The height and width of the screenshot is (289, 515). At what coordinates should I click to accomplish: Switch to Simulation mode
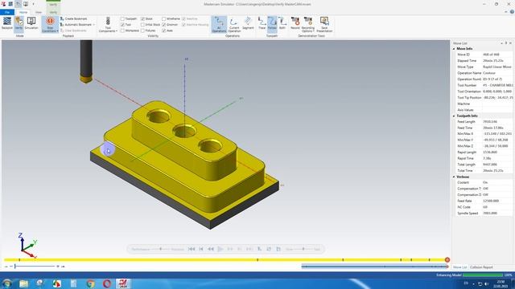[x=31, y=23]
